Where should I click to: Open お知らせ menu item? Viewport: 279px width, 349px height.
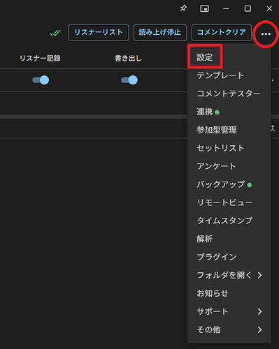[x=229, y=293]
